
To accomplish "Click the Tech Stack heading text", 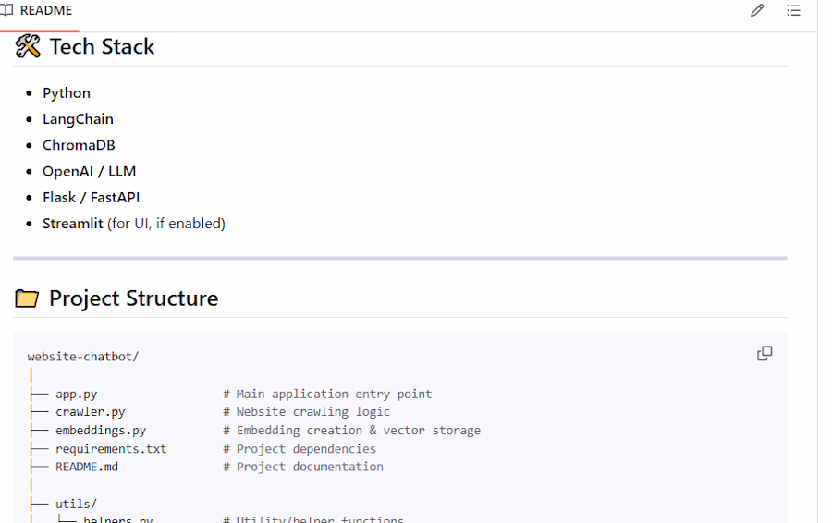I will tap(102, 46).
